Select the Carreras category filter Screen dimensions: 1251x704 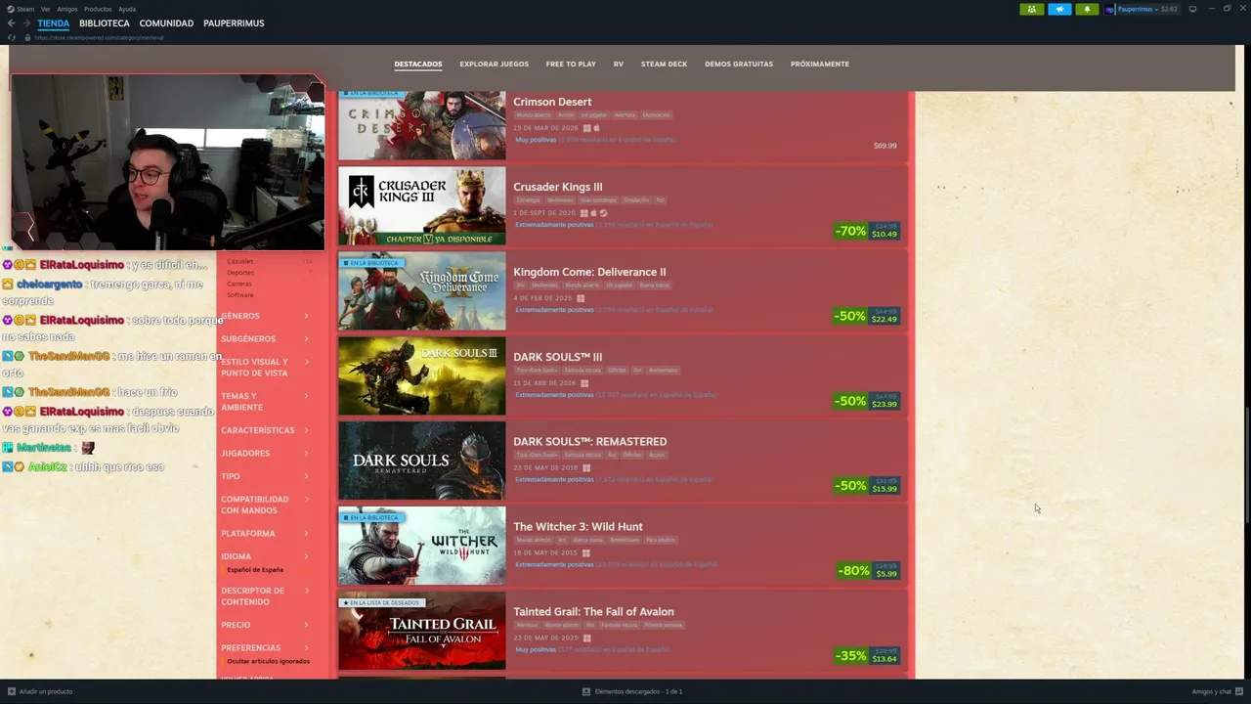239,284
